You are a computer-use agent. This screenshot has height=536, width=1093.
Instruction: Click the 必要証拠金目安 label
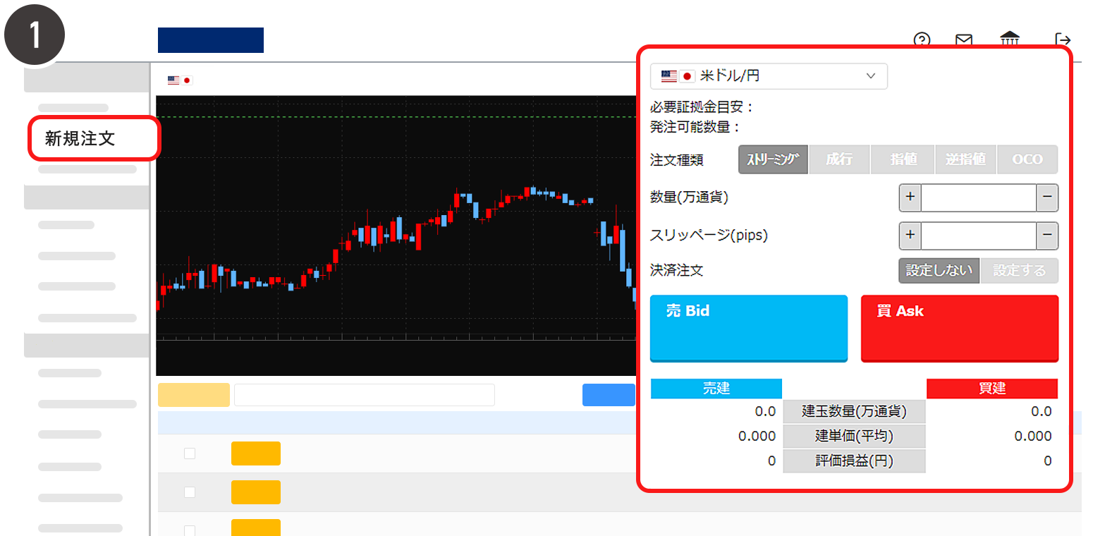702,107
